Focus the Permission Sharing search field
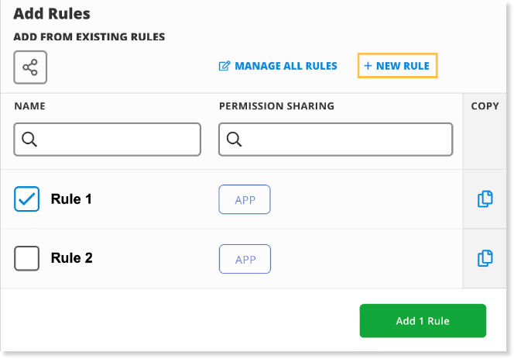 coord(336,140)
